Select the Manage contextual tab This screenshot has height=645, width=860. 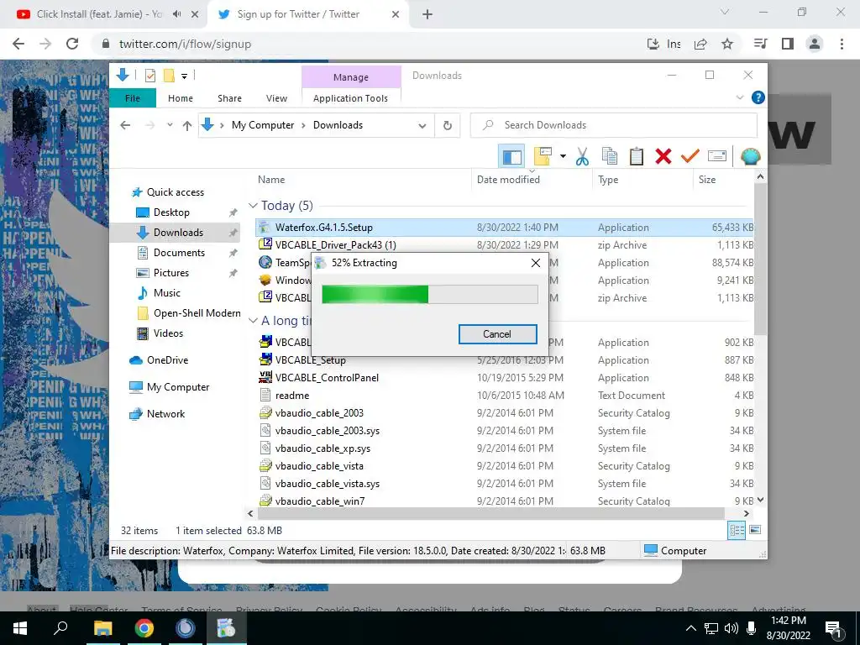tap(351, 77)
